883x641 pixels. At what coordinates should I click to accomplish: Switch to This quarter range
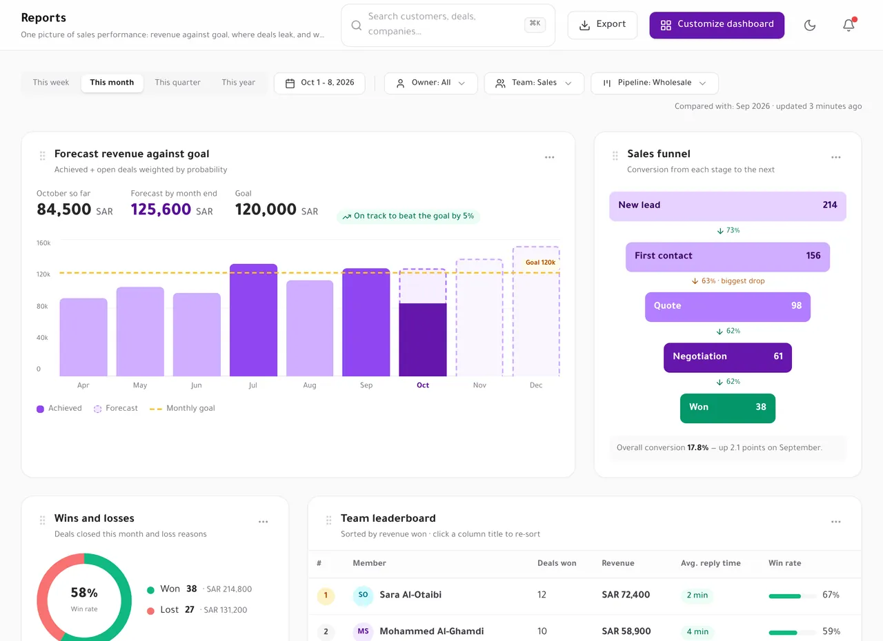[177, 83]
